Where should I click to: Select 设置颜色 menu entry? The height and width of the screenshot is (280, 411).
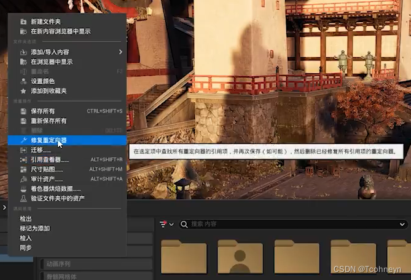pyautogui.click(x=67, y=81)
